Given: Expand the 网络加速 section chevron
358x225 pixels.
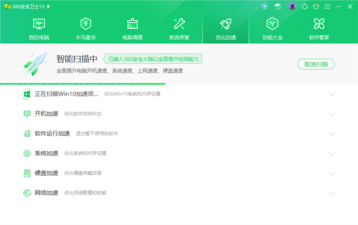Looking at the screenshot, I should click(x=331, y=193).
